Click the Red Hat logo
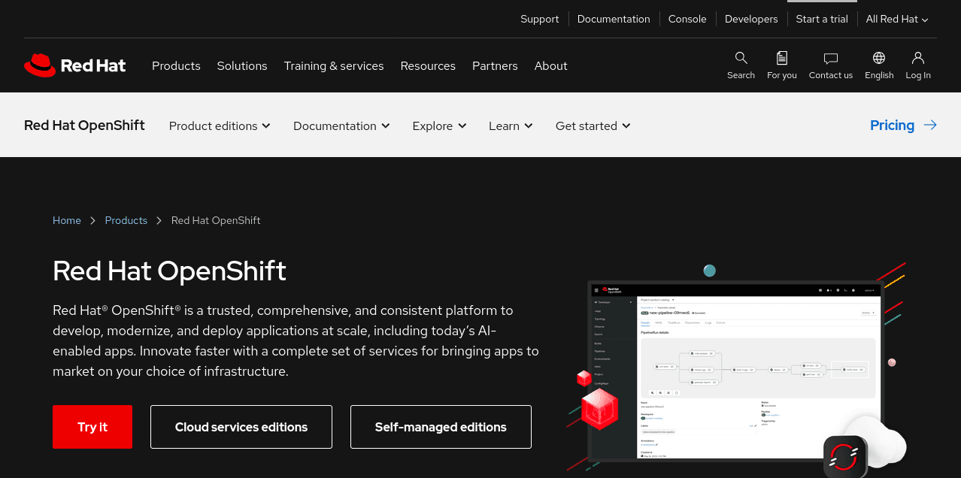 [74, 65]
